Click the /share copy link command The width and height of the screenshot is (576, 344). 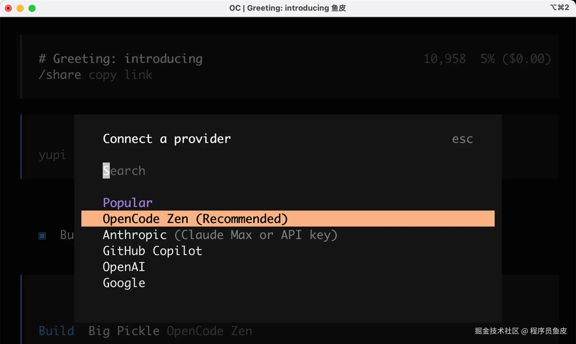95,75
